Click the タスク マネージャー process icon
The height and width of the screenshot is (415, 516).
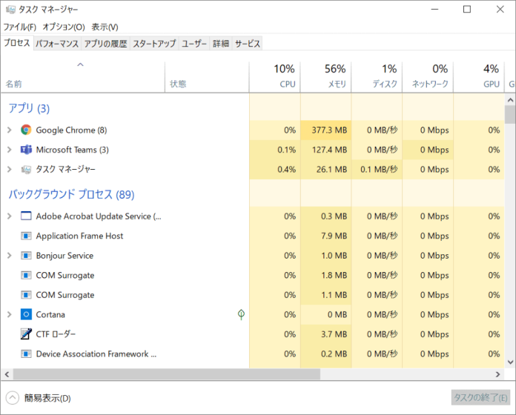pos(27,170)
